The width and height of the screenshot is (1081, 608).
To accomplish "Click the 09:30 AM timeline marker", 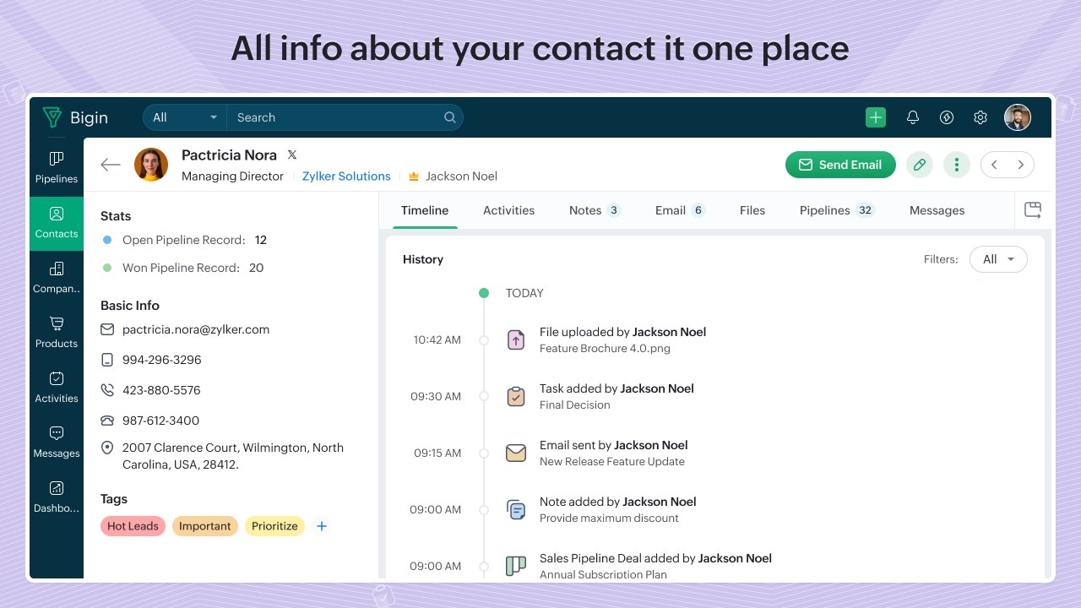I will click(484, 396).
